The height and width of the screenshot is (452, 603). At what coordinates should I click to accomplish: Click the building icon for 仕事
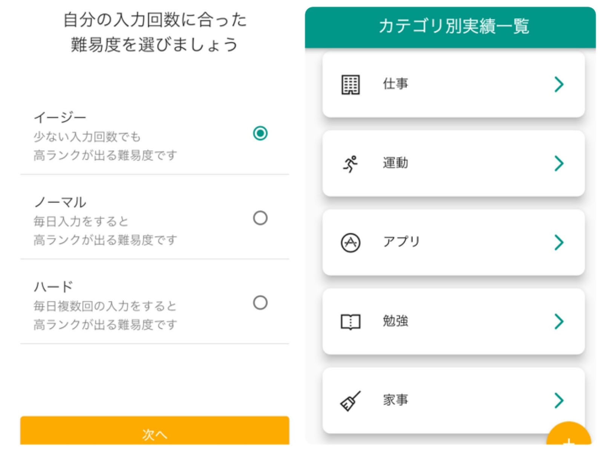(350, 85)
